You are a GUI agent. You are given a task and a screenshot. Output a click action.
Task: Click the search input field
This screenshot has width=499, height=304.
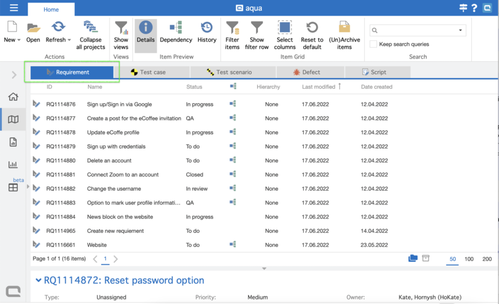click(x=415, y=30)
